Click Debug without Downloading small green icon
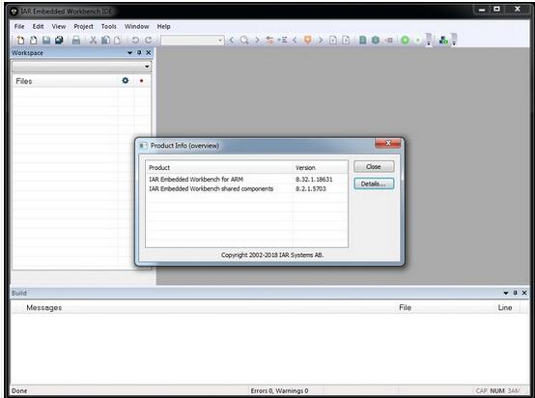Image resolution: width=535 pixels, height=398 pixels. [417, 41]
